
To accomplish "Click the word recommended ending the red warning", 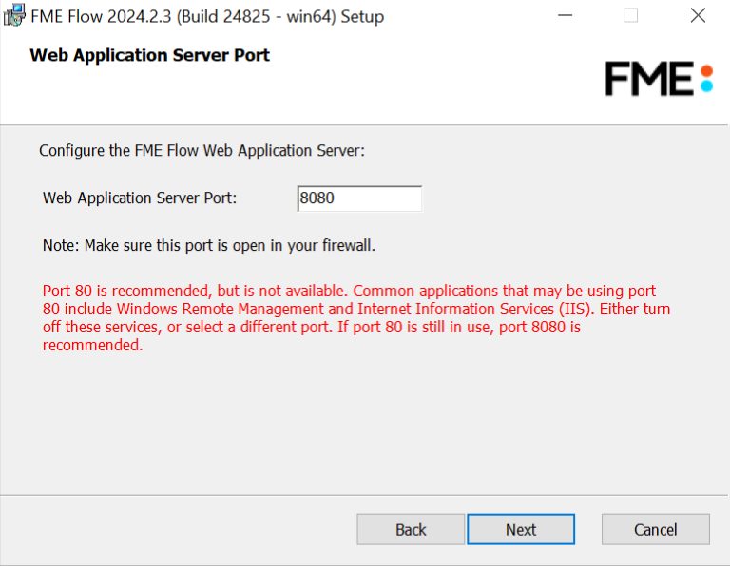I will click(x=92, y=345).
